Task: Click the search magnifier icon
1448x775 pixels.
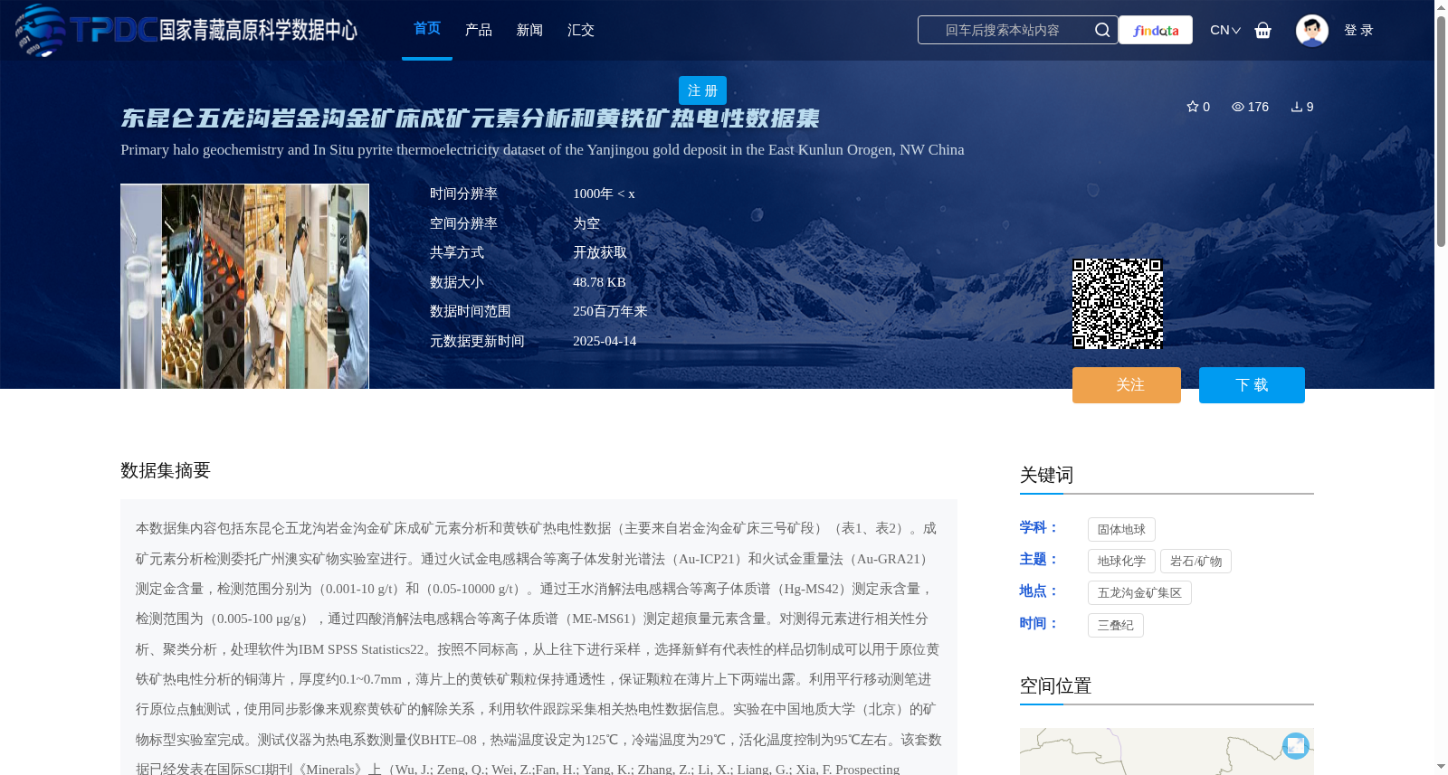Action: click(1102, 30)
